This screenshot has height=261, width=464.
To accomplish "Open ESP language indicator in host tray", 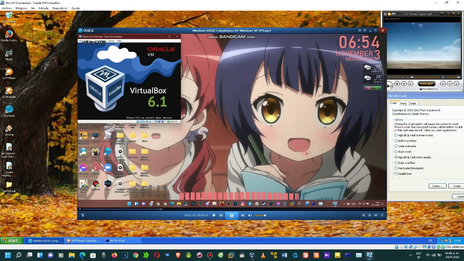I will 419,255.
